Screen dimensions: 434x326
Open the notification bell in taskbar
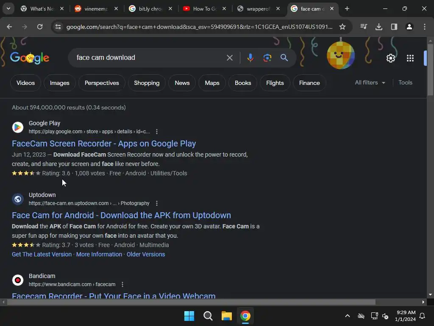click(423, 316)
